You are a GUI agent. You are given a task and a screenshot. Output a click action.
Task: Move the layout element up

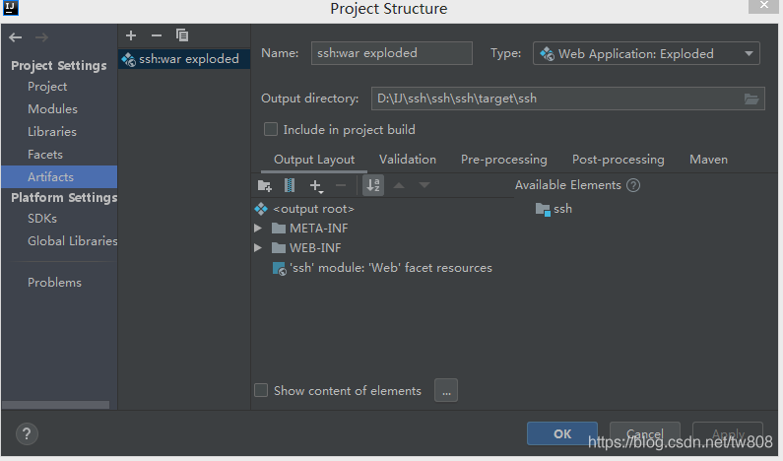(399, 185)
